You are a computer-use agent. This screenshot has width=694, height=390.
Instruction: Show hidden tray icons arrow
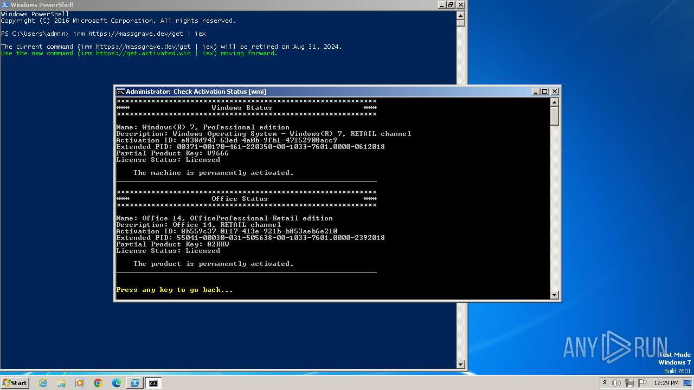605,383
